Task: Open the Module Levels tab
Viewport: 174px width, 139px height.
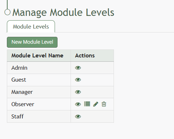Action: point(31,26)
